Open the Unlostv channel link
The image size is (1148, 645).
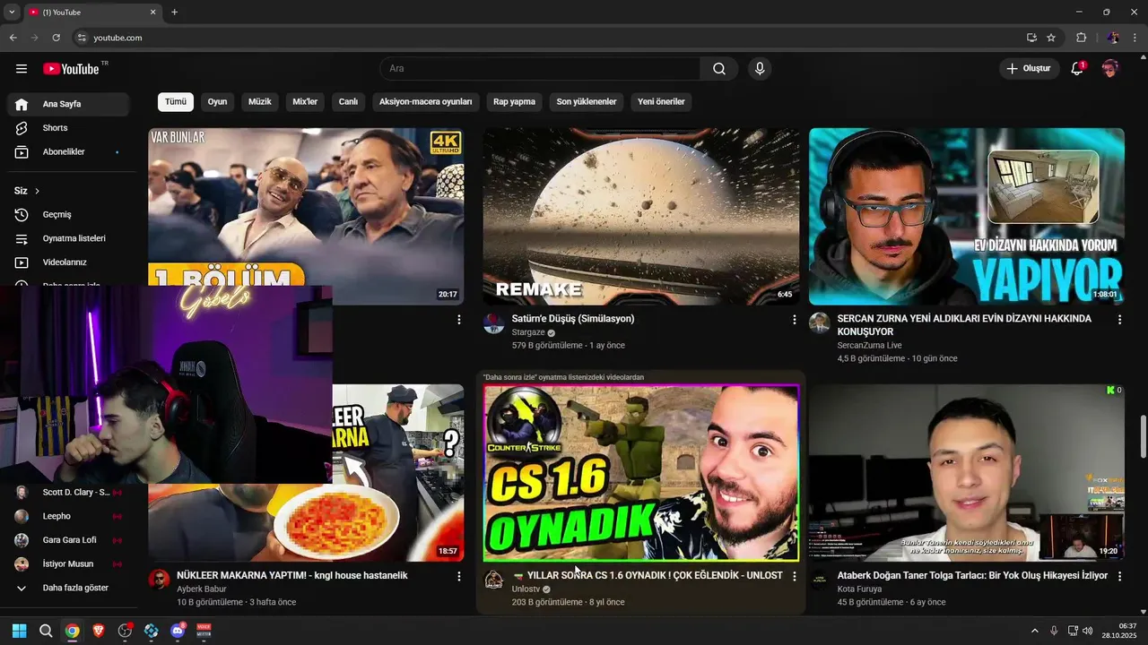(x=526, y=589)
